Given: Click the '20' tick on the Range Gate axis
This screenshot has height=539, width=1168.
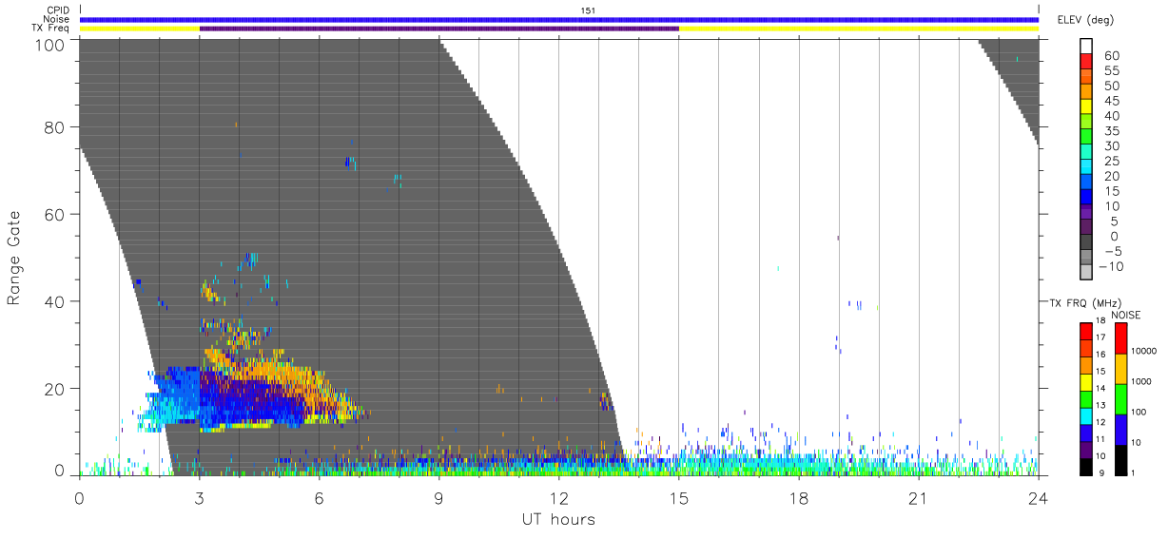Looking at the screenshot, I should pyautogui.click(x=53, y=388).
